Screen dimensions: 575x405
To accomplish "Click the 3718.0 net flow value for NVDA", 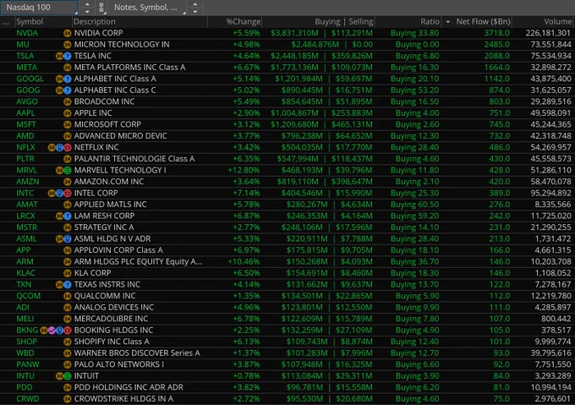I will pyautogui.click(x=497, y=33).
